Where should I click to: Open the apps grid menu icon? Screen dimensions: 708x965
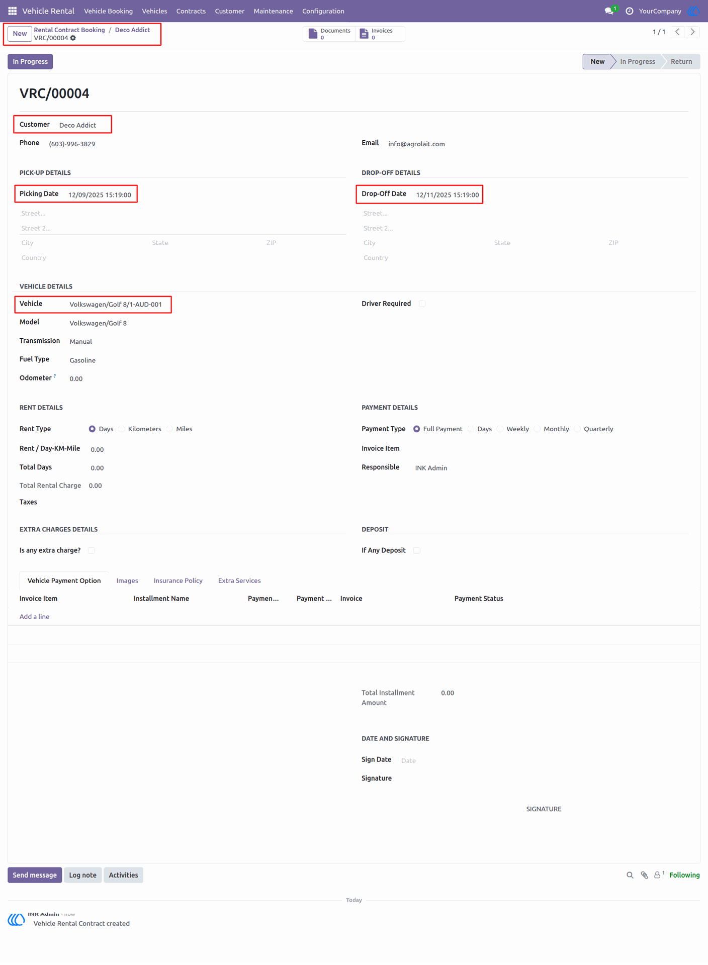point(13,11)
